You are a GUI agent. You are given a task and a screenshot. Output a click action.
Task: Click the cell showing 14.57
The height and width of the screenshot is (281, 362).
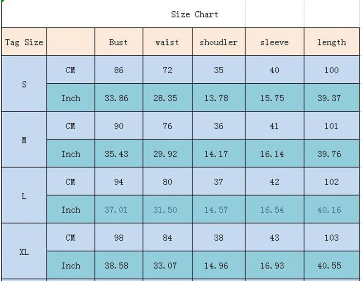coord(219,209)
